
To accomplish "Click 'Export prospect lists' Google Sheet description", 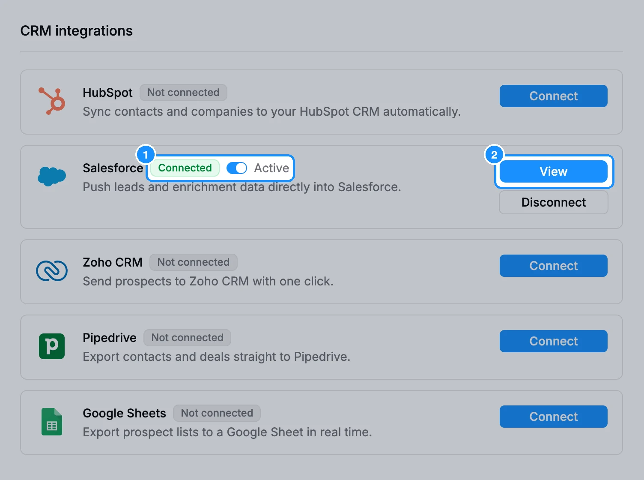I will (227, 432).
